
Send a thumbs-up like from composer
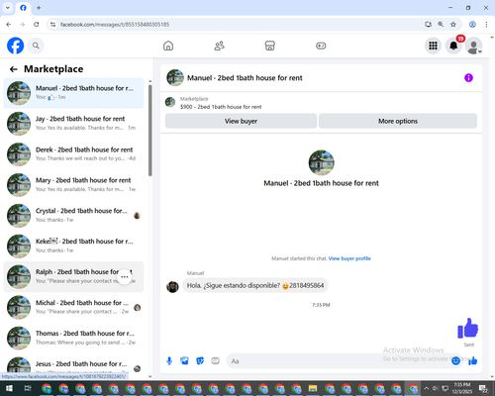(x=473, y=360)
